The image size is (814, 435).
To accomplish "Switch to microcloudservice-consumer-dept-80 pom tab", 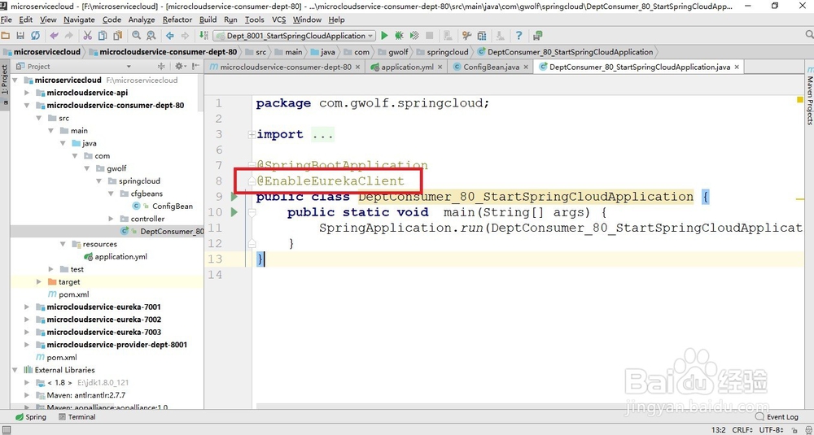I will pos(286,67).
